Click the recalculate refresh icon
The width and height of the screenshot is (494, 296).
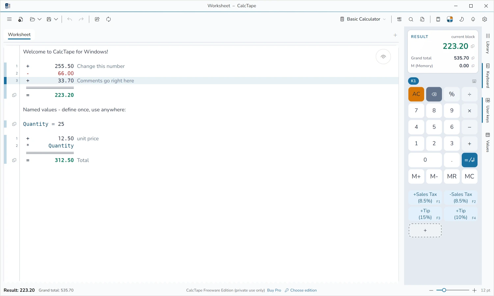(108, 19)
